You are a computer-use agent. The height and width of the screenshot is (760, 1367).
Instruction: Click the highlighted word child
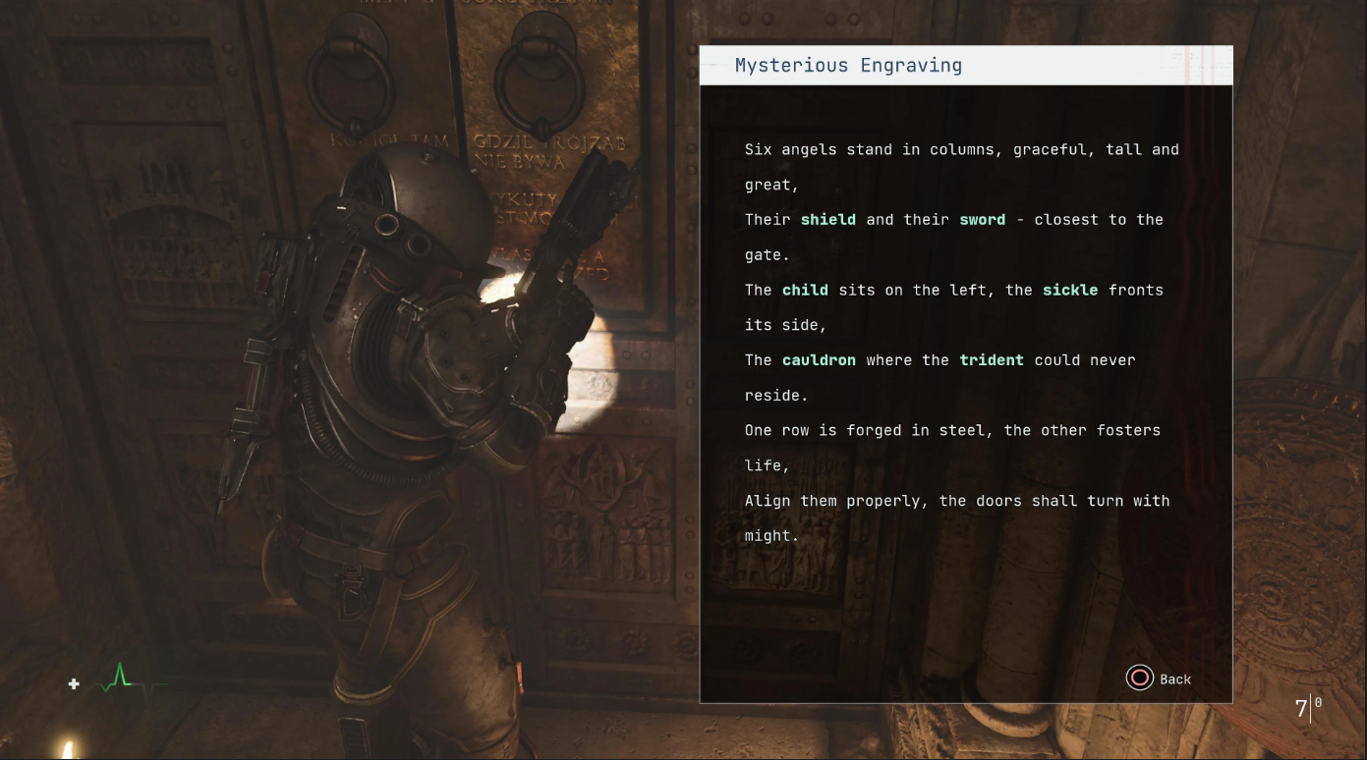[806, 290]
